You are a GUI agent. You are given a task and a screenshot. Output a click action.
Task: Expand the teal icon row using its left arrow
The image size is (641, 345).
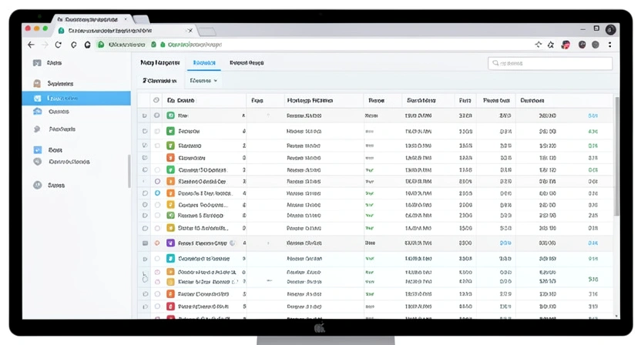(x=145, y=259)
